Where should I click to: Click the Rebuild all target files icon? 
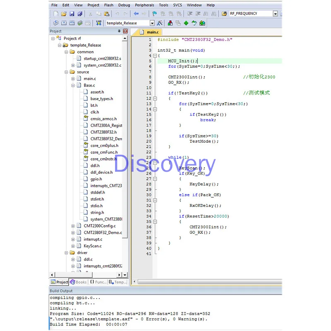point(72,23)
